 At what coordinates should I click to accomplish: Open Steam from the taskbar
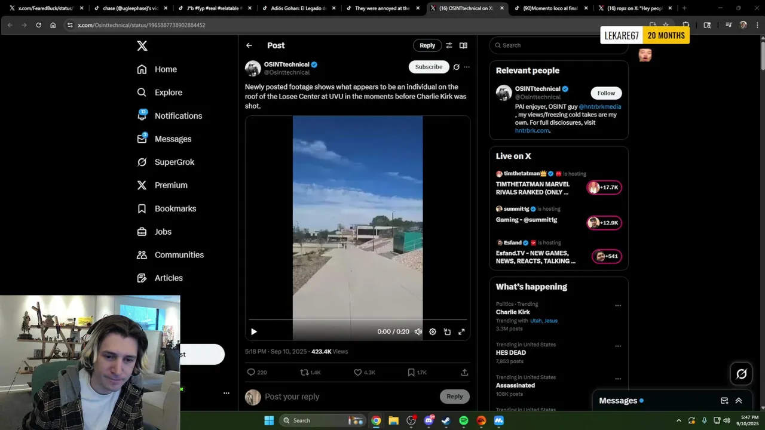pyautogui.click(x=446, y=420)
